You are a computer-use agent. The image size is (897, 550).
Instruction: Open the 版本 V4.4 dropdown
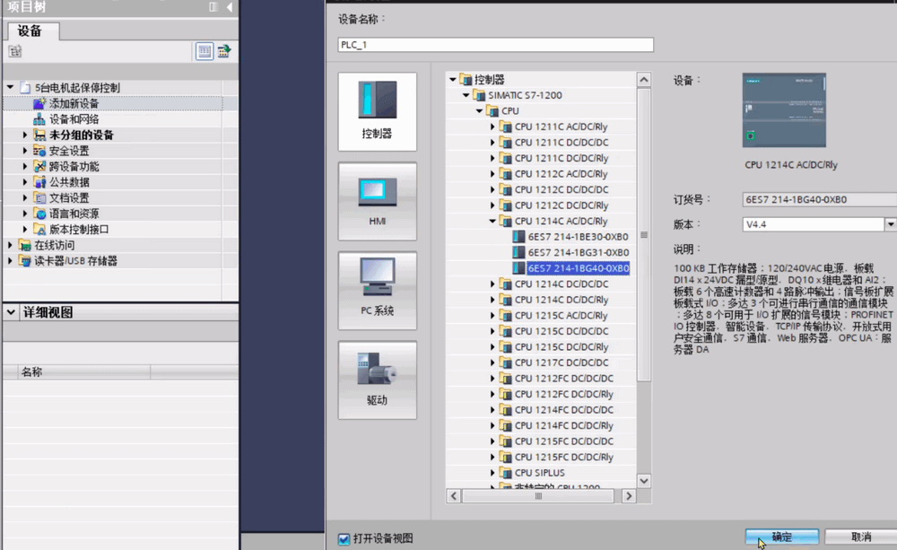[x=890, y=224]
